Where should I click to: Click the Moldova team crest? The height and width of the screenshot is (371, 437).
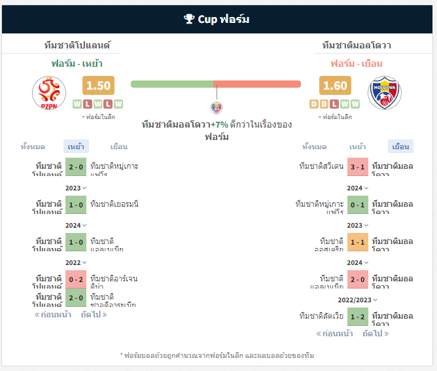tap(384, 93)
